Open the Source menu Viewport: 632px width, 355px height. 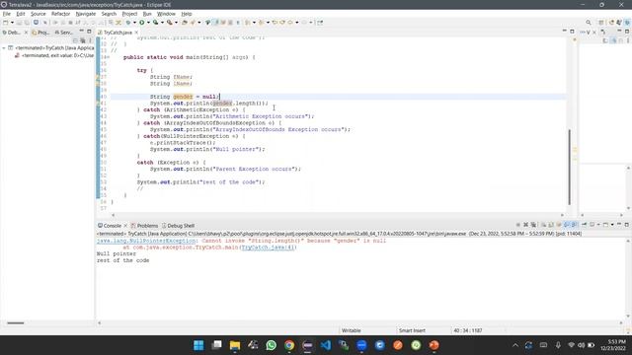[x=39, y=14]
